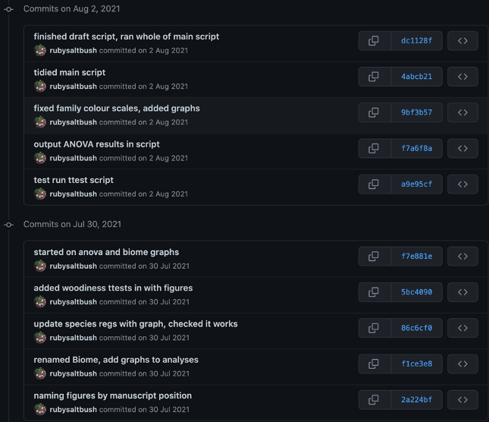
Task: Copy full SHA for commit f1ce3e8
Action: coord(374,364)
